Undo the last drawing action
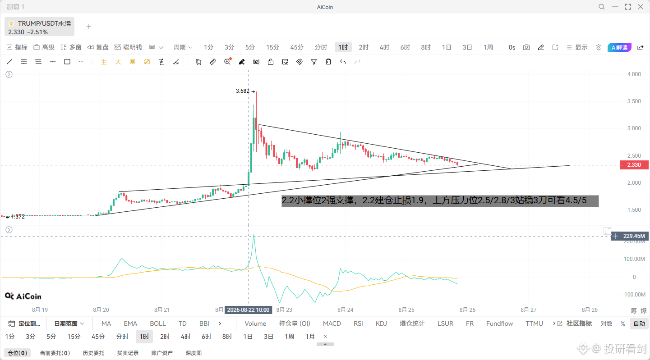Screen dimensions: 650x360 click(x=343, y=62)
